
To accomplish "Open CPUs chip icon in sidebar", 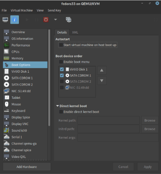I will [7, 52].
